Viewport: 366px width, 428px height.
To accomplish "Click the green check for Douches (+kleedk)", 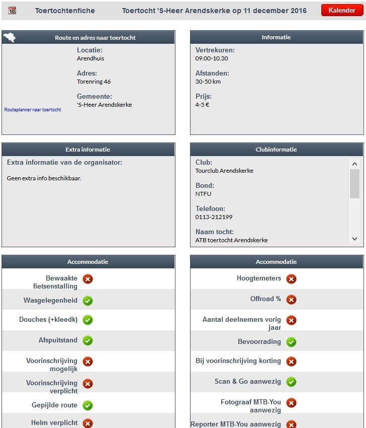I will tap(87, 320).
